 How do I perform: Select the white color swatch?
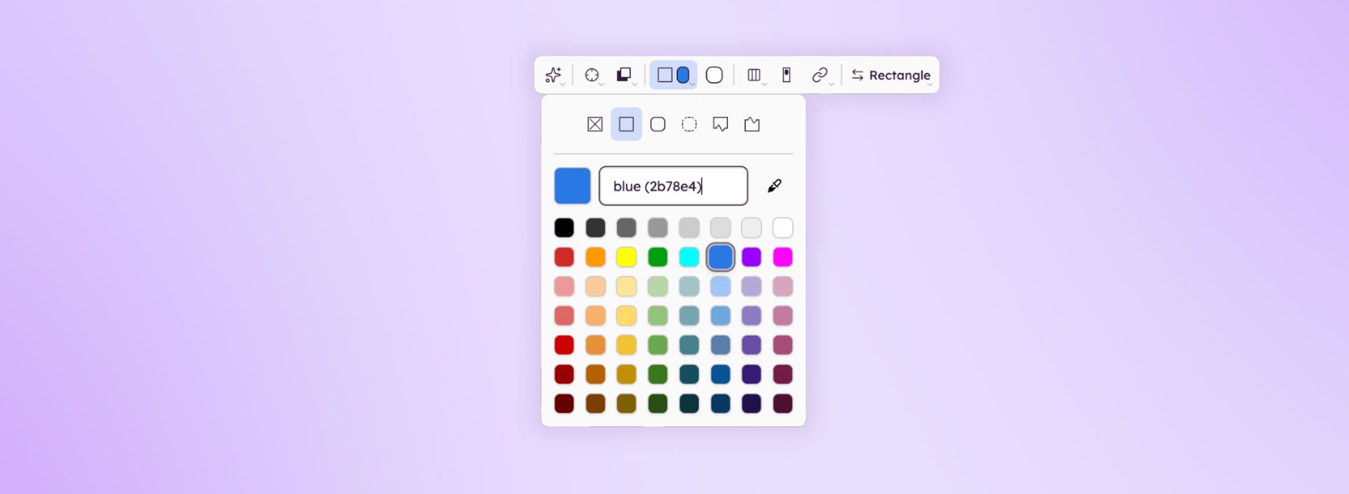783,227
